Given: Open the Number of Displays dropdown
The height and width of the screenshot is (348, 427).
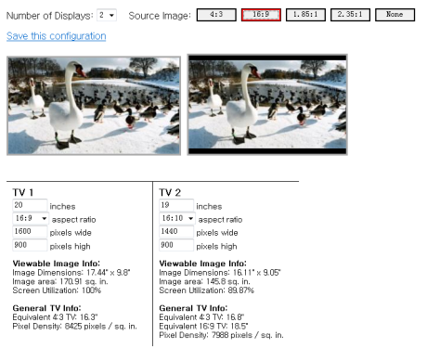Looking at the screenshot, I should (107, 15).
